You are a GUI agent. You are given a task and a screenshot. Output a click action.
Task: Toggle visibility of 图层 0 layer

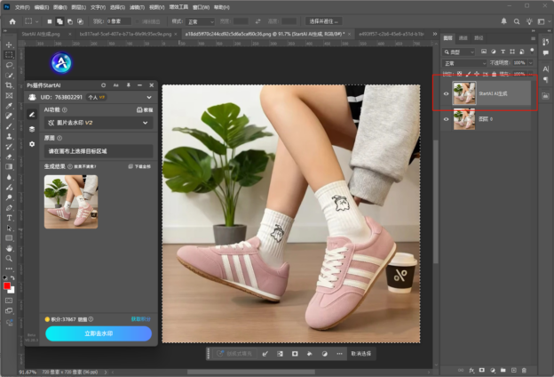point(446,120)
